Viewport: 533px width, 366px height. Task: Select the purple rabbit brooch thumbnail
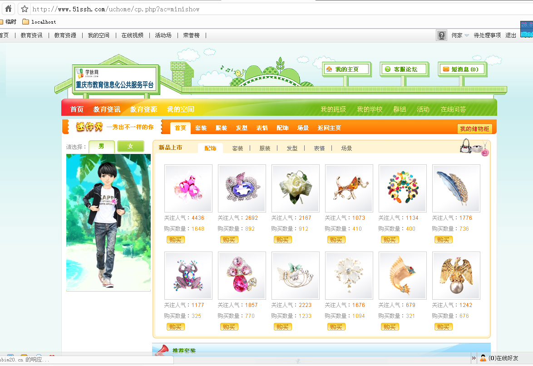pos(242,188)
